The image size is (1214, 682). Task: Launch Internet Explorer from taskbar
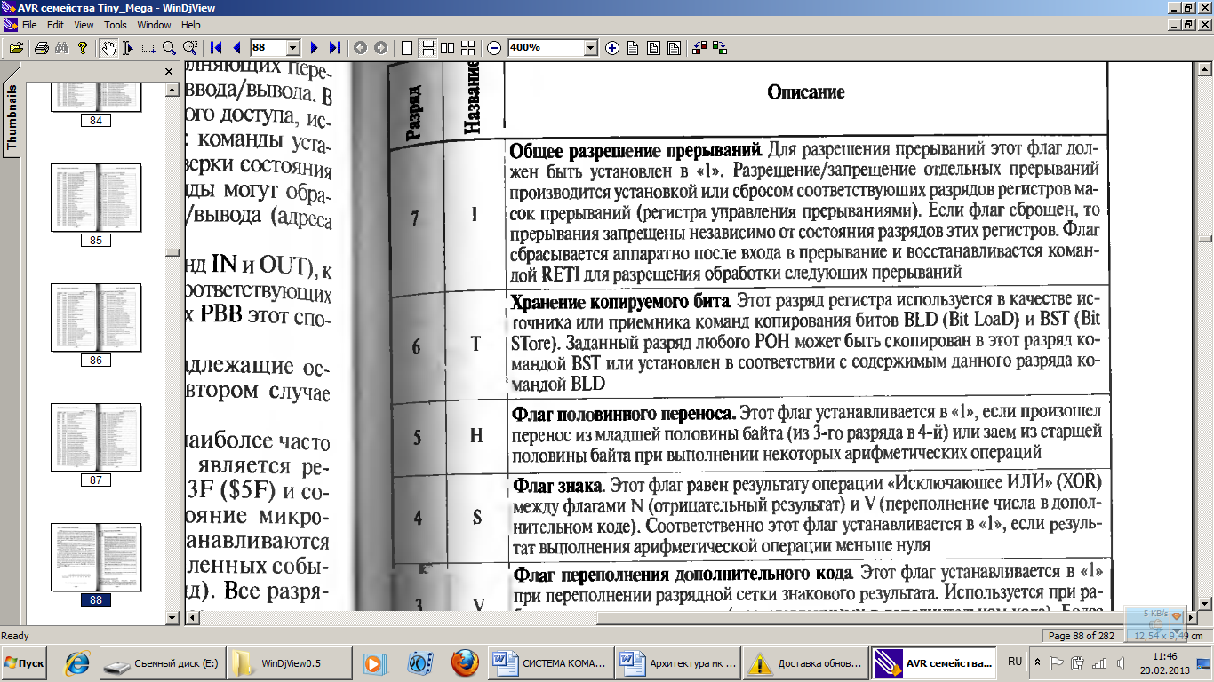(x=76, y=663)
